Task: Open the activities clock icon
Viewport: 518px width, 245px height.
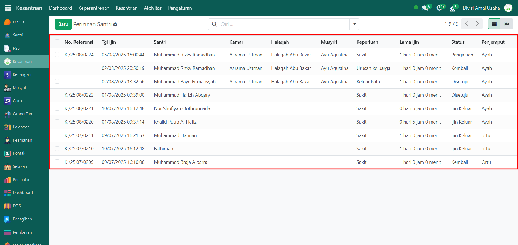Action: tap(439, 8)
